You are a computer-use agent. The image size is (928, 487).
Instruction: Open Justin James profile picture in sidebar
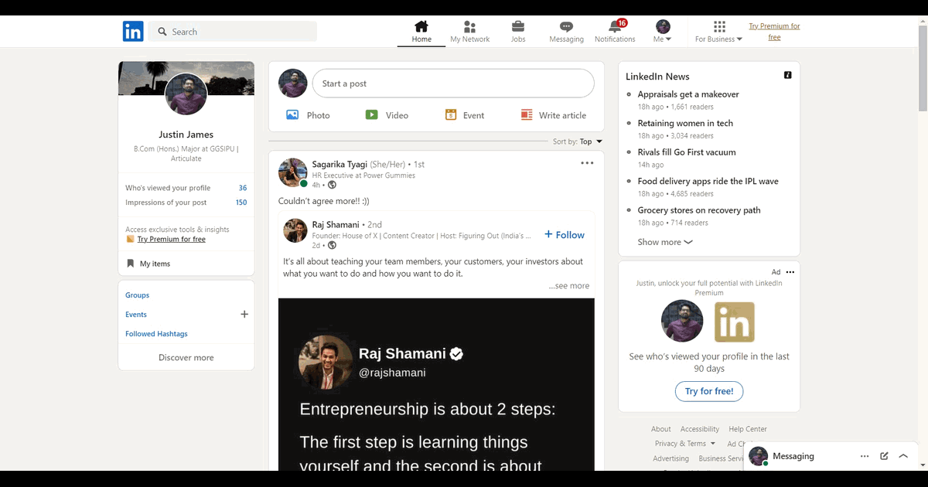186,94
